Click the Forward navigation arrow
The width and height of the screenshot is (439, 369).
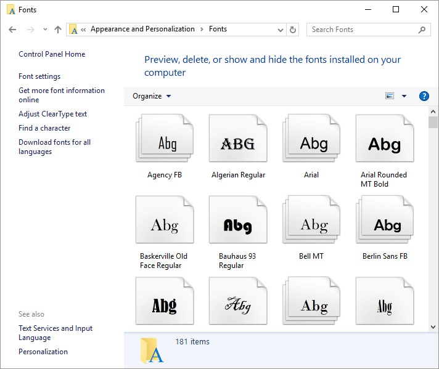click(30, 30)
